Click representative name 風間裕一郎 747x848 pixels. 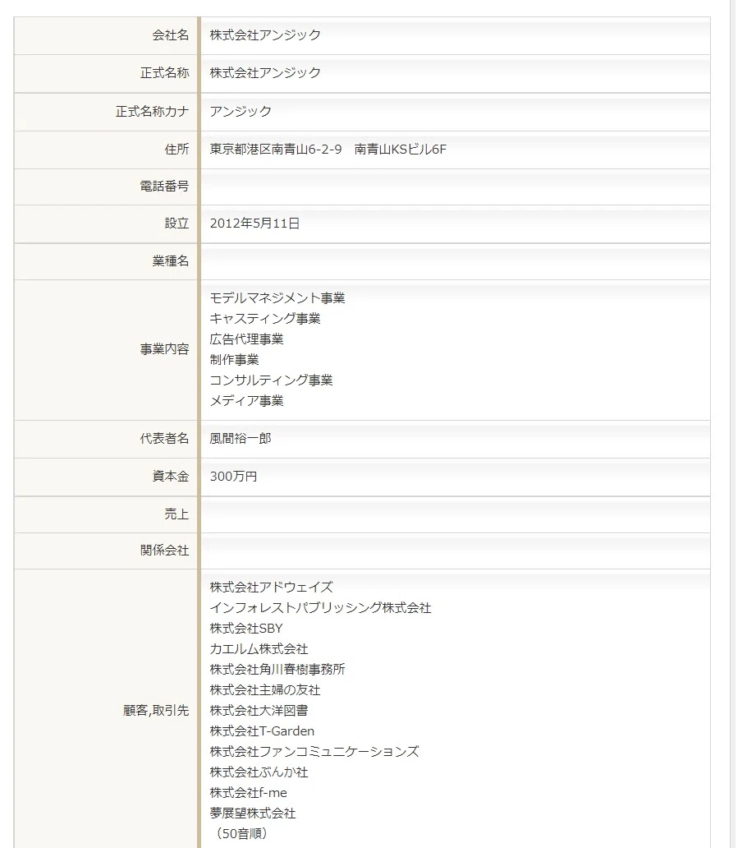[241, 439]
